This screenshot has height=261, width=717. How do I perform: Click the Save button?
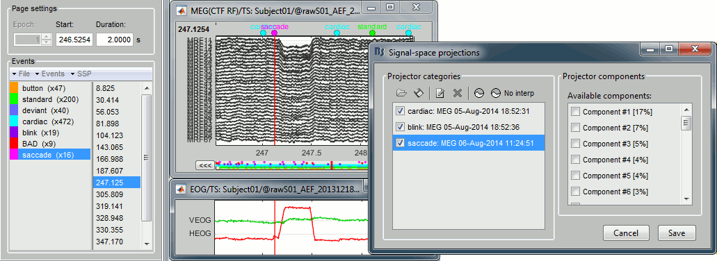coord(677,233)
